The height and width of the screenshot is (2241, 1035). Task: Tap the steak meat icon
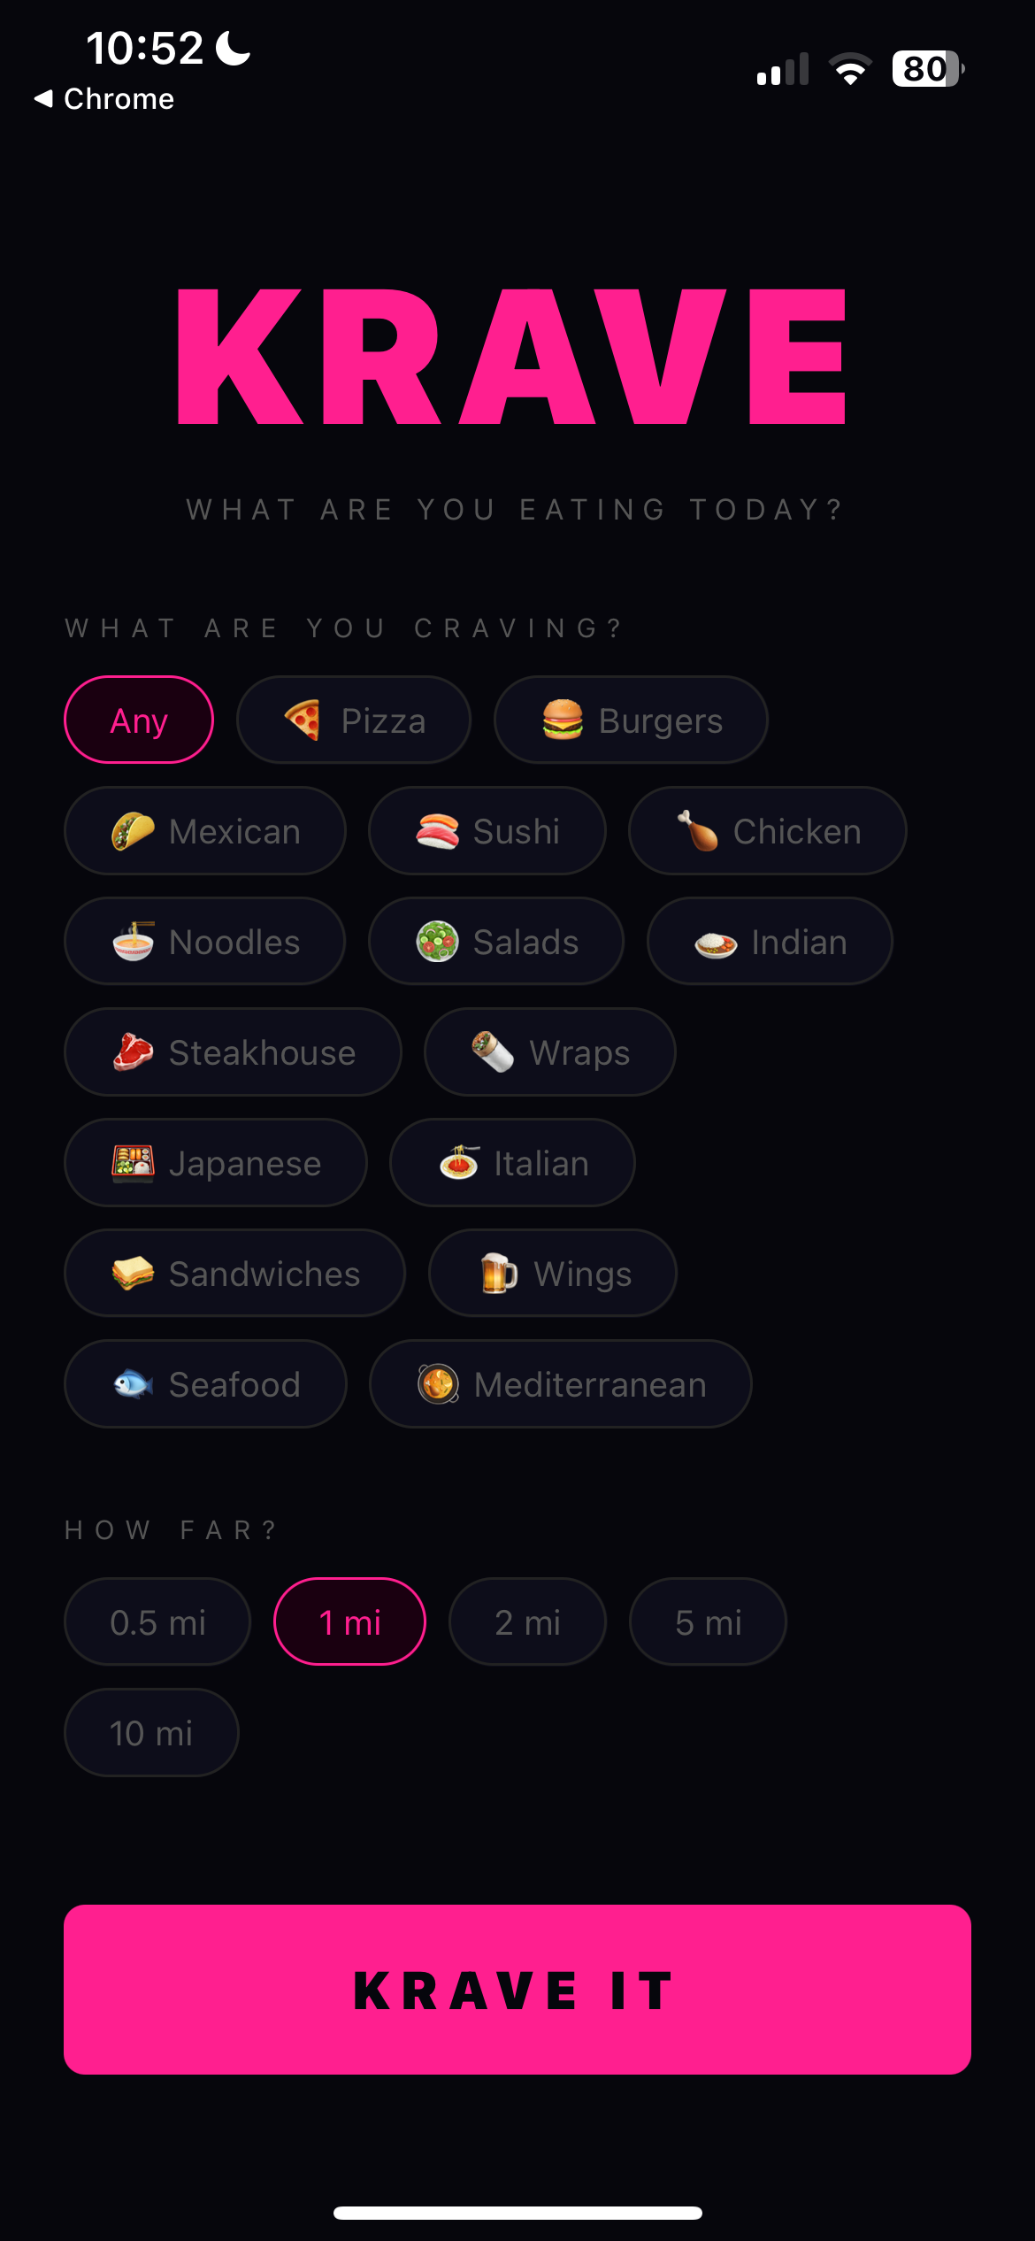click(x=133, y=1052)
